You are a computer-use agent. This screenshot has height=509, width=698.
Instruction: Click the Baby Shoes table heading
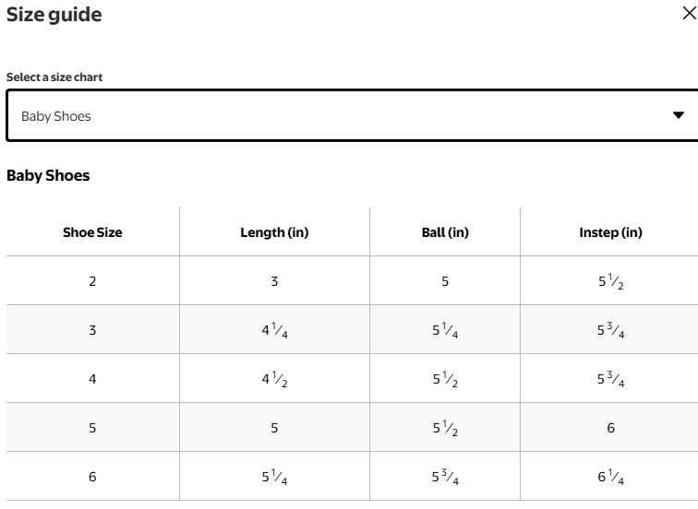pos(48,175)
